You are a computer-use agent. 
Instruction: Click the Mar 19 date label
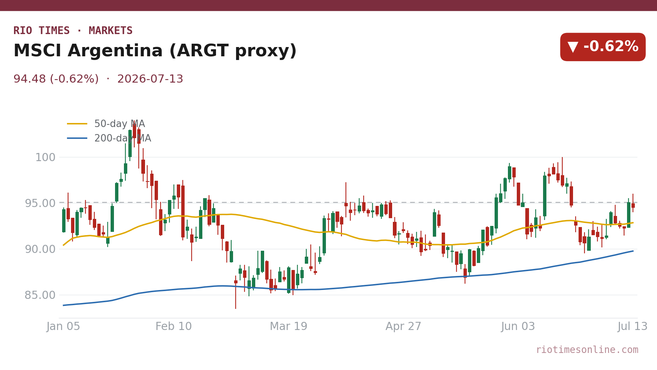point(289,327)
